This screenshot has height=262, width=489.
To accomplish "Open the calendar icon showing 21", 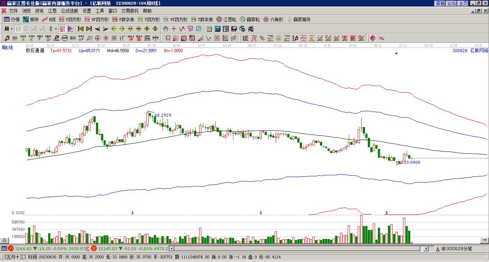I will coord(209,29).
